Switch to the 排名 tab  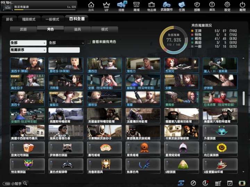9,19
